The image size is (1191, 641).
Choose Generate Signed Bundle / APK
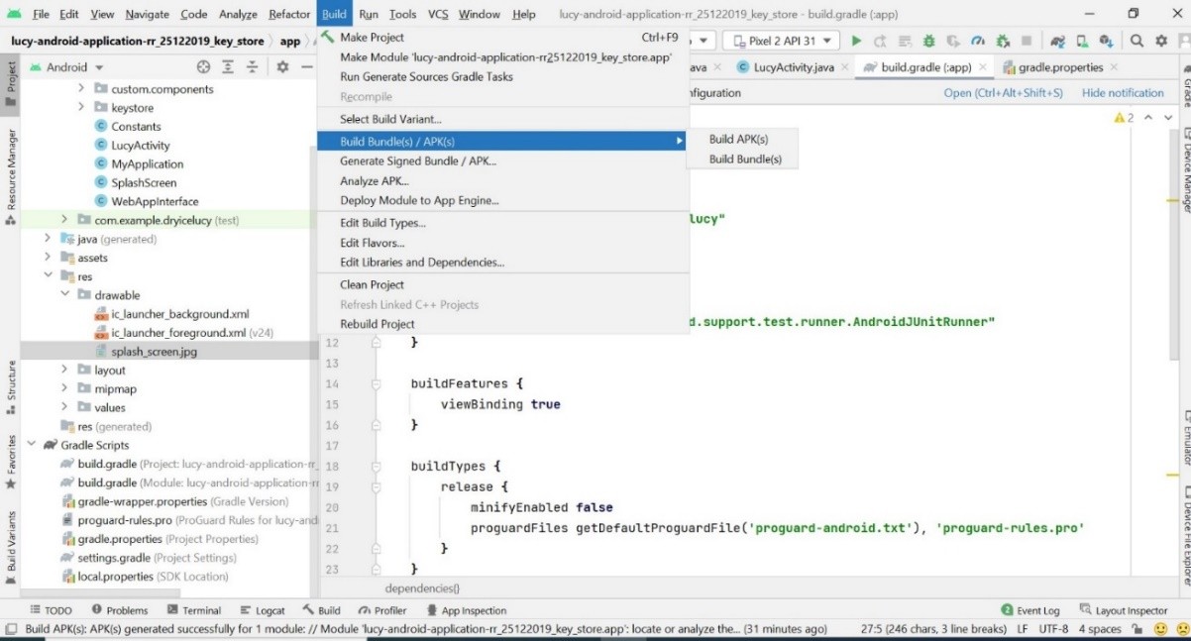click(417, 160)
